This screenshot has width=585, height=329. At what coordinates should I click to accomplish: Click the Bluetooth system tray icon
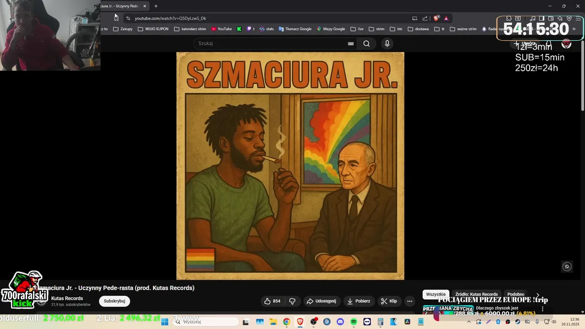pyautogui.click(x=498, y=322)
